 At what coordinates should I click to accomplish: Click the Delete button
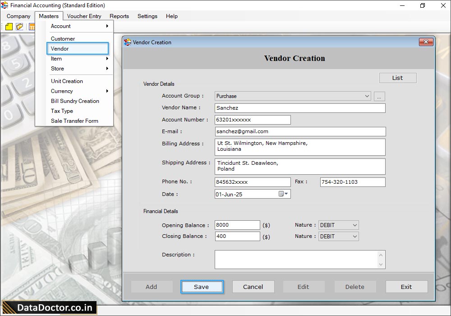coord(355,286)
